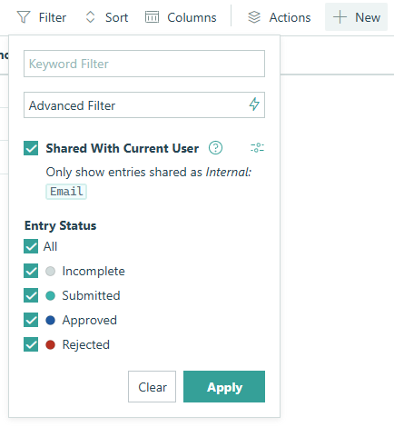394x427 pixels.
Task: Open help for Shared With Current User
Action: coord(215,148)
